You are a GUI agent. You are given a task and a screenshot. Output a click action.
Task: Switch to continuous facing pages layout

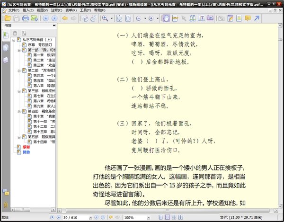coord(174,217)
